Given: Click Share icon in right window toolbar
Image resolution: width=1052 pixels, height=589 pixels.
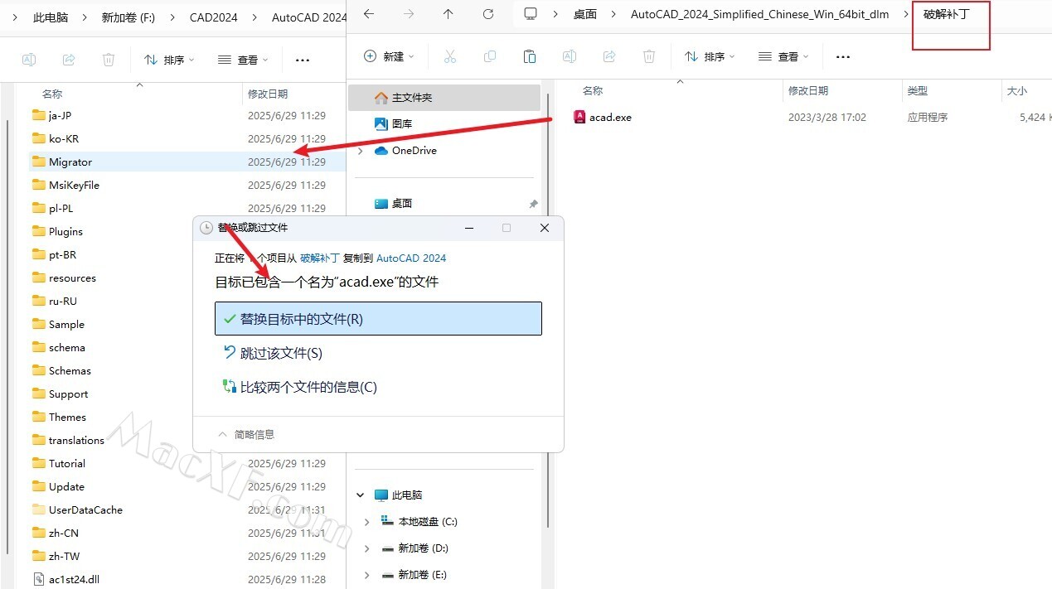Looking at the screenshot, I should click(x=609, y=56).
